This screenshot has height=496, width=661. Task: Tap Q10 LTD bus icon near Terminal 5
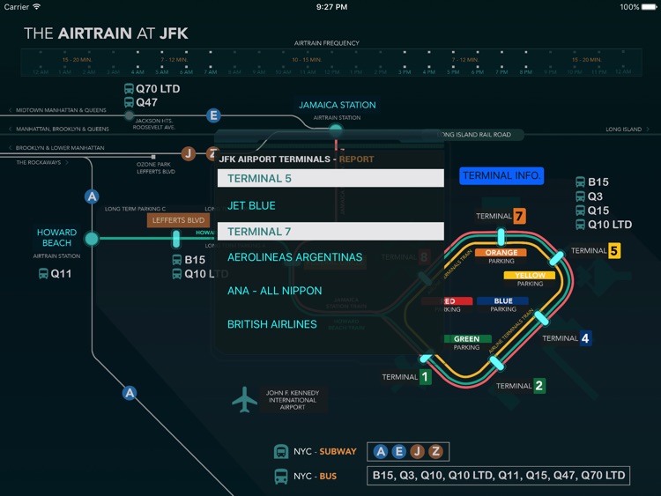(x=581, y=224)
